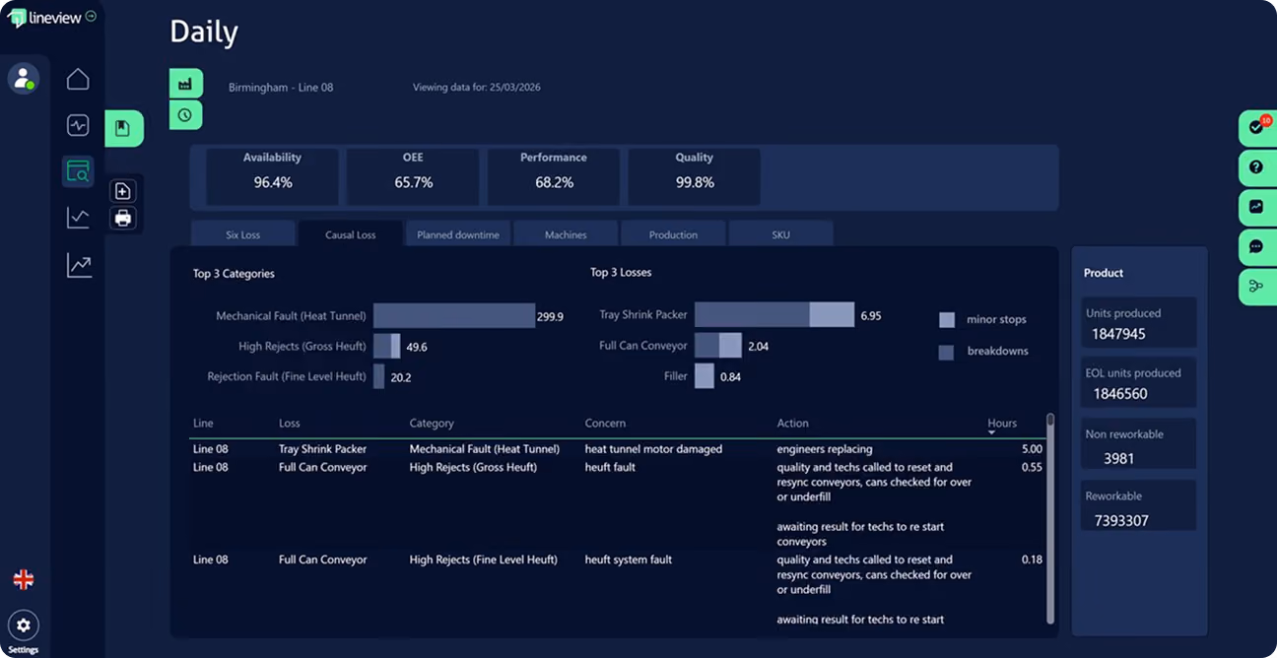Image resolution: width=1277 pixels, height=658 pixels.
Task: Select 'heuft fault' concern cell
Action: click(x=610, y=467)
